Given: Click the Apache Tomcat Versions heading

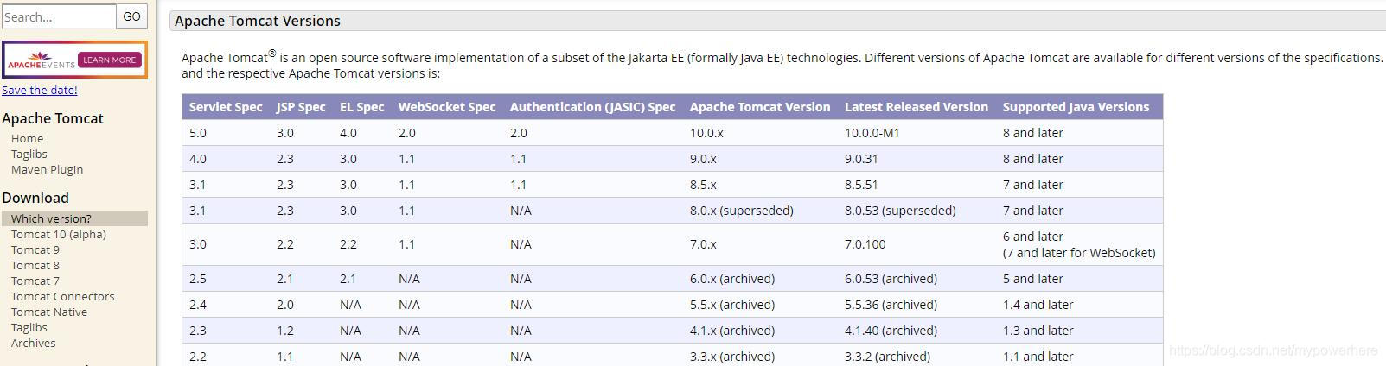Looking at the screenshot, I should (x=258, y=21).
